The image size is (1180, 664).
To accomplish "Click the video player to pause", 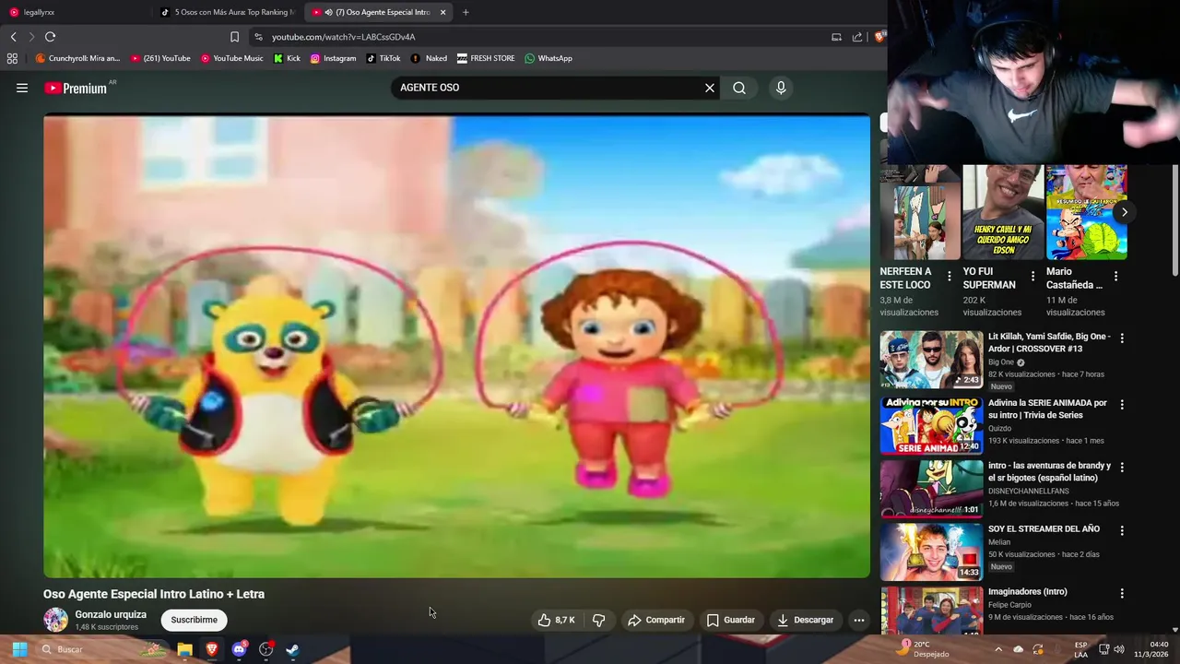I will click(x=456, y=347).
